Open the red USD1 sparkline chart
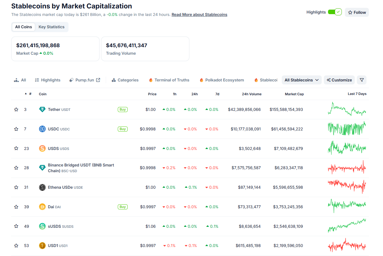Viewport: 383px width, 256px height. click(347, 245)
